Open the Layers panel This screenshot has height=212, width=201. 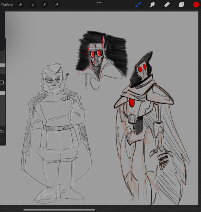pyautogui.click(x=181, y=5)
